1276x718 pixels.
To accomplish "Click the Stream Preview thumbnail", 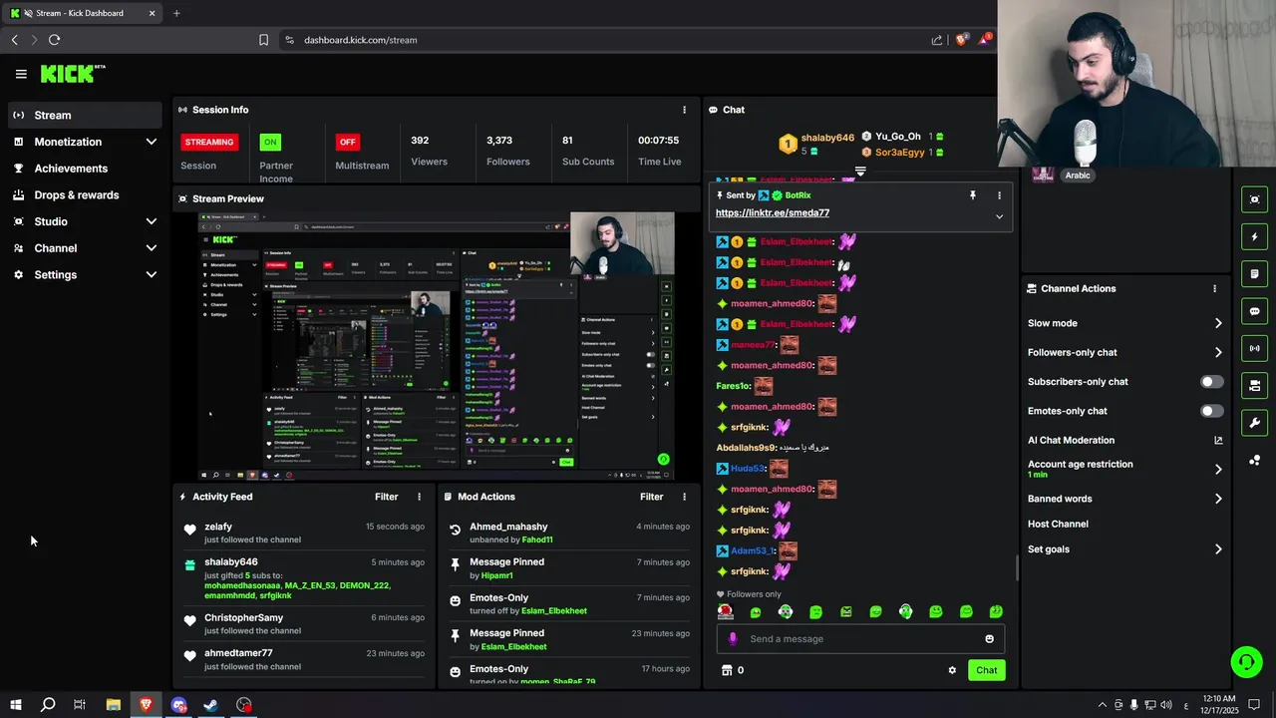I will tap(437, 346).
